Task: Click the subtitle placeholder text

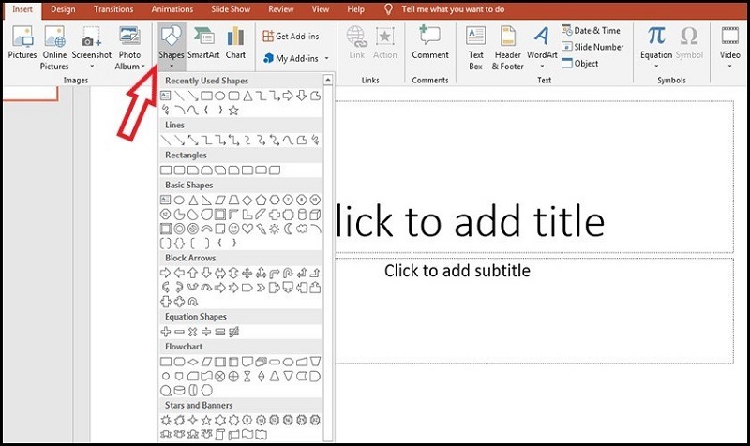Action: 457,271
